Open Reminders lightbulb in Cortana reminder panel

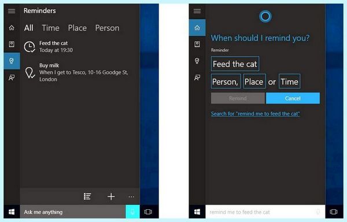click(197, 61)
